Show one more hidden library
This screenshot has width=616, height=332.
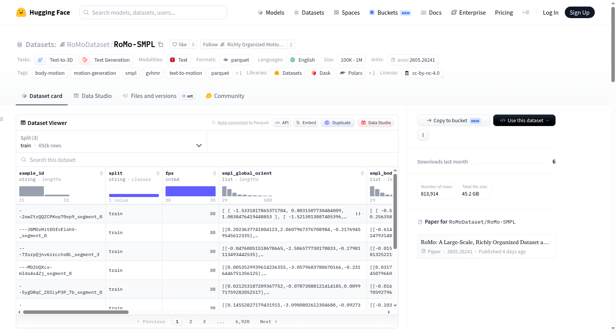point(372,73)
